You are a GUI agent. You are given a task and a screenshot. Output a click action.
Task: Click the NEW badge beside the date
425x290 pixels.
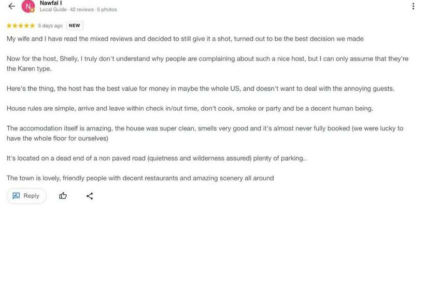pos(75,25)
